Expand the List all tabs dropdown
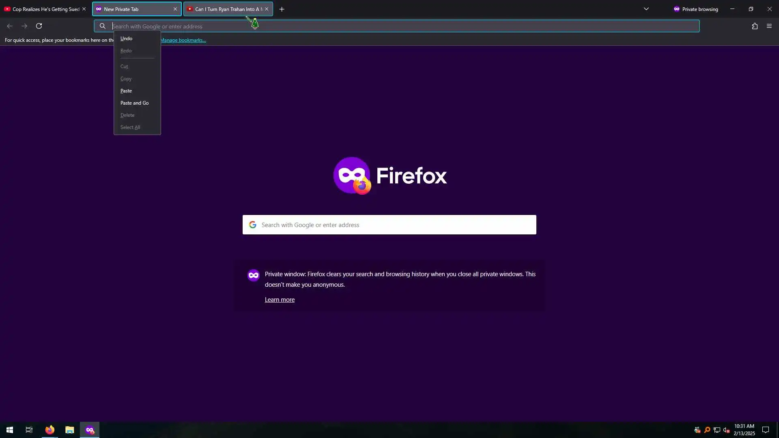Viewport: 779px width, 438px height. pos(646,9)
